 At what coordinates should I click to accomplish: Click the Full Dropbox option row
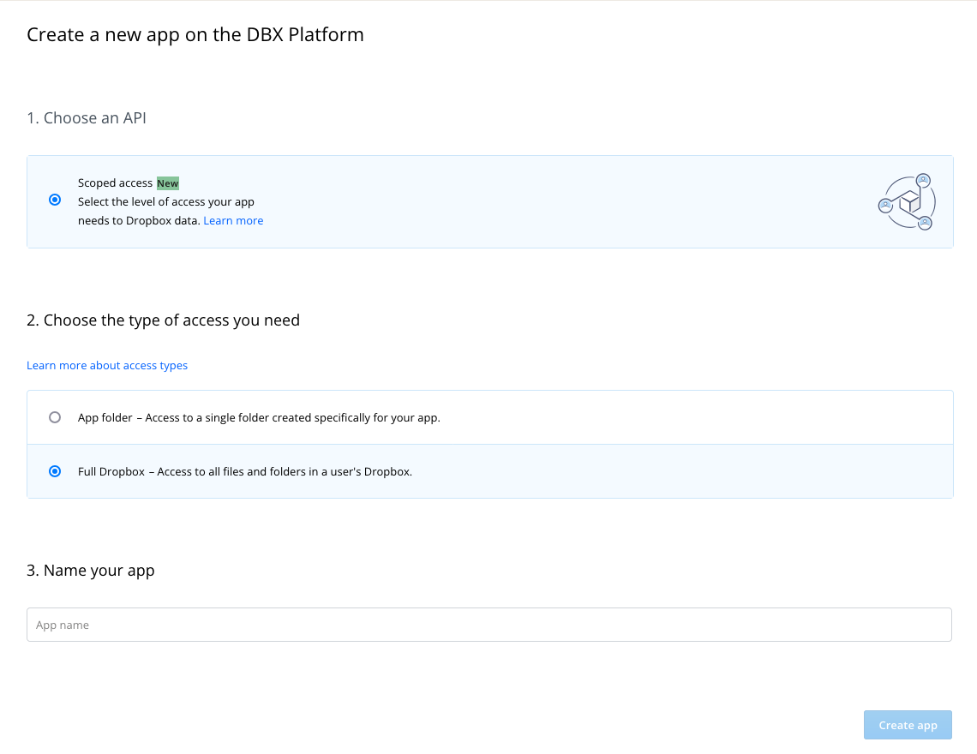tap(489, 471)
